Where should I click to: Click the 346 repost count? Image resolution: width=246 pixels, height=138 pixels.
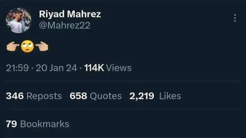point(15,96)
